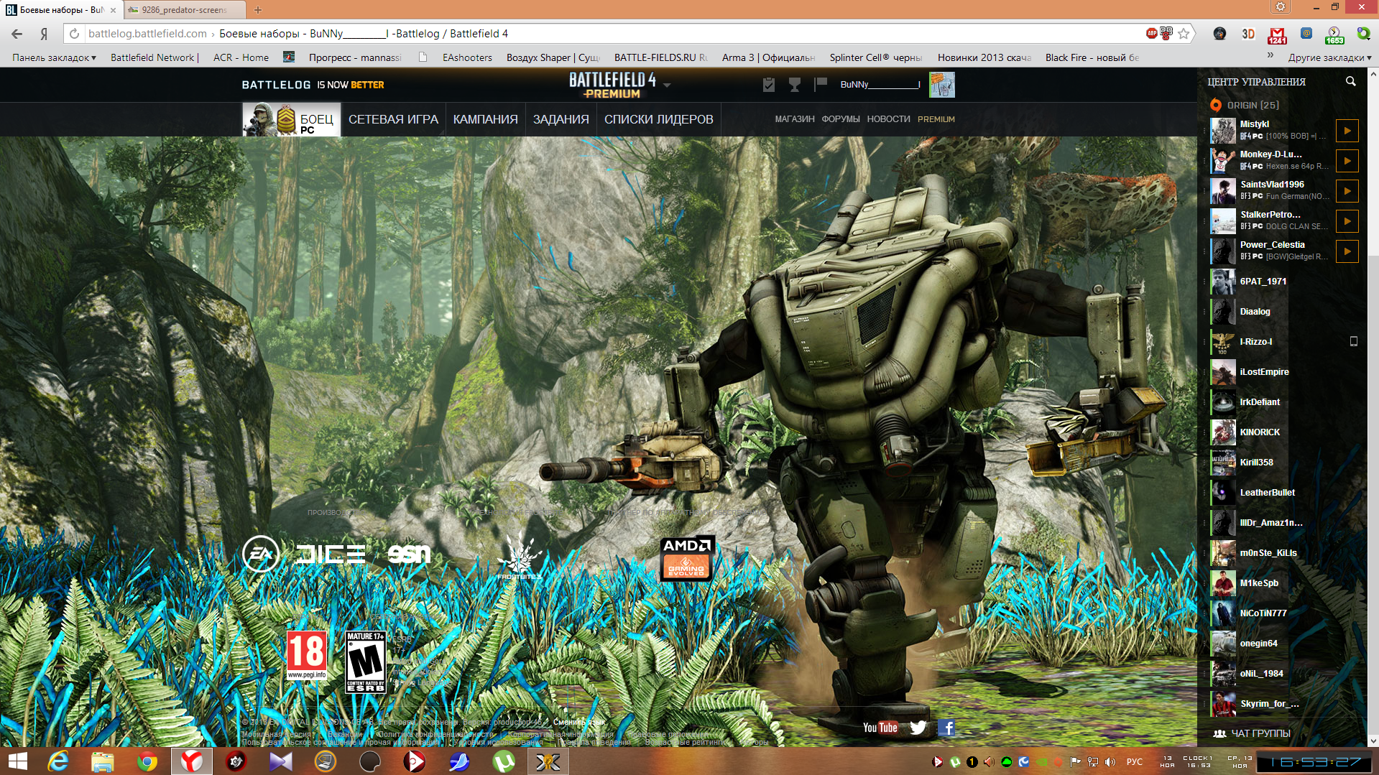Expand the Battlefield 4 Premium game dropdown arrow

point(667,85)
